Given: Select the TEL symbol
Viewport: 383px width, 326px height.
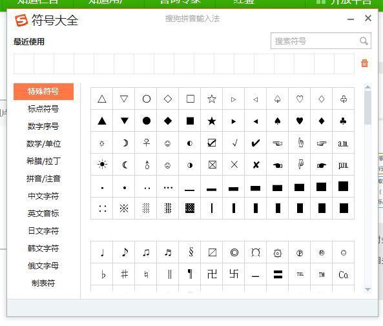Looking at the screenshot, I should [x=300, y=274].
